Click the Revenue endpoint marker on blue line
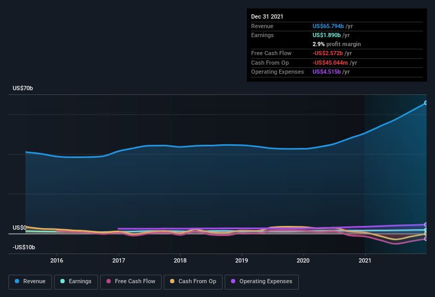 425,103
